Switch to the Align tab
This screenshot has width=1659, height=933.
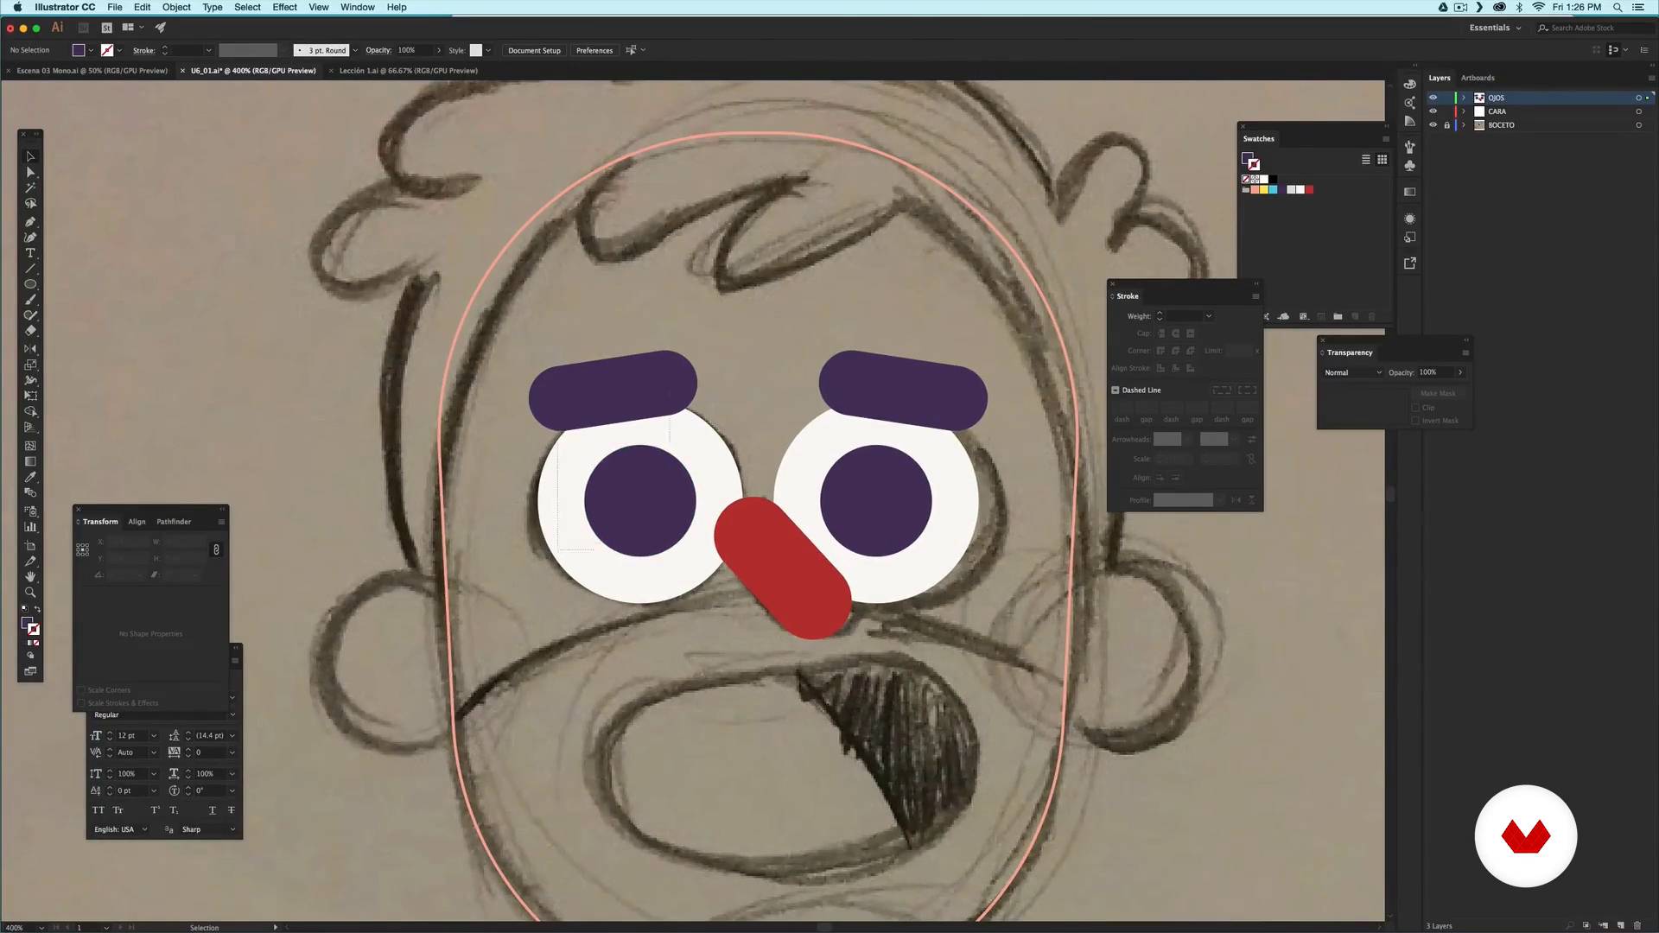(x=137, y=522)
